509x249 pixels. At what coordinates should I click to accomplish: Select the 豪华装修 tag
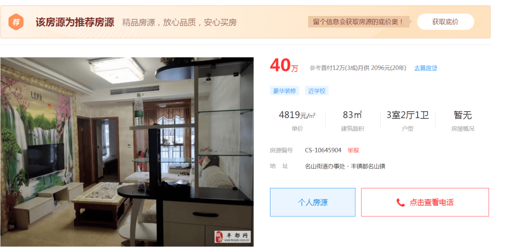coord(284,91)
